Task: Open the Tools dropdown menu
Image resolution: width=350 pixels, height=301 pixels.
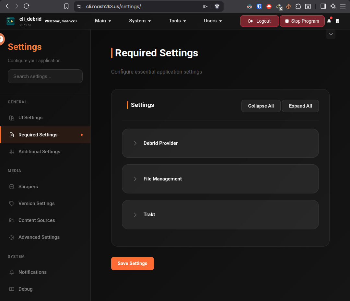Action: click(177, 21)
